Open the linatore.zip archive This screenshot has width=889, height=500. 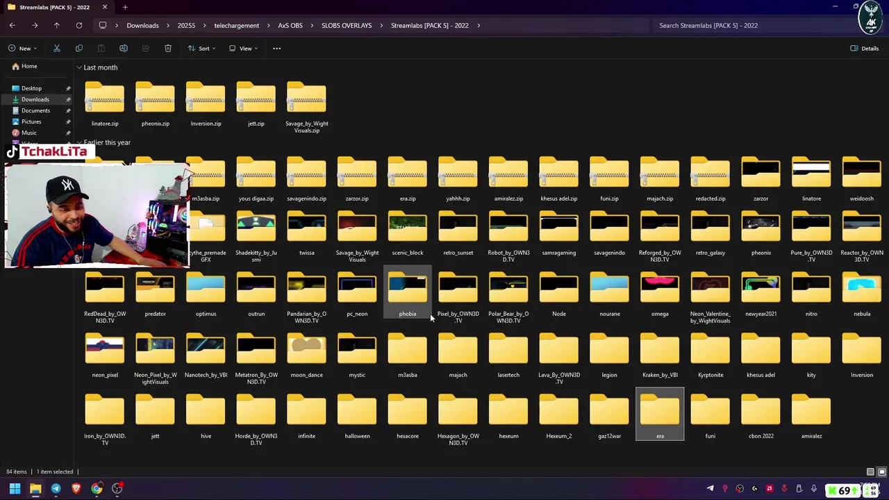pyautogui.click(x=105, y=104)
